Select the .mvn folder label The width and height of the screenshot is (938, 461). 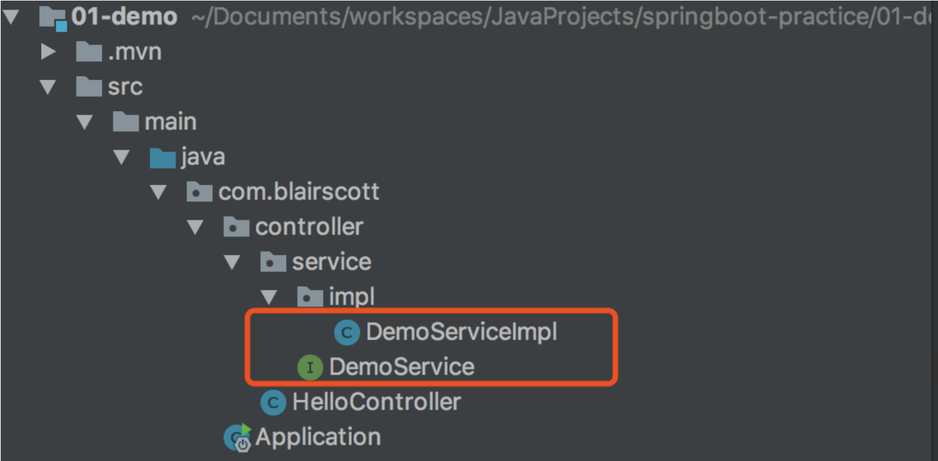135,52
